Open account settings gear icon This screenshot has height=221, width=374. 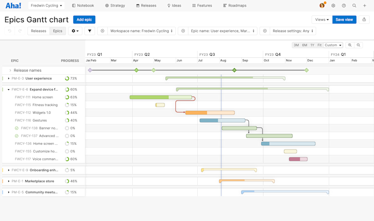tap(333, 5)
